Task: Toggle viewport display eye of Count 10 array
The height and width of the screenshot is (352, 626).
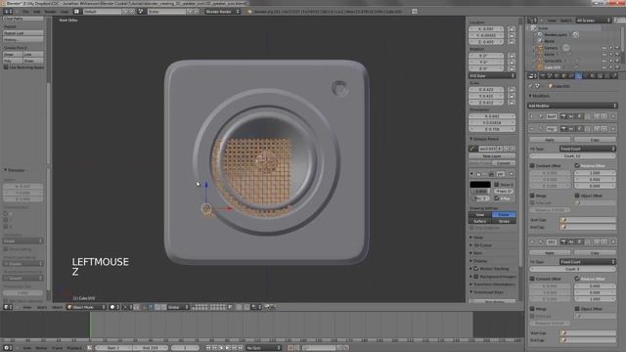Action: point(571,128)
